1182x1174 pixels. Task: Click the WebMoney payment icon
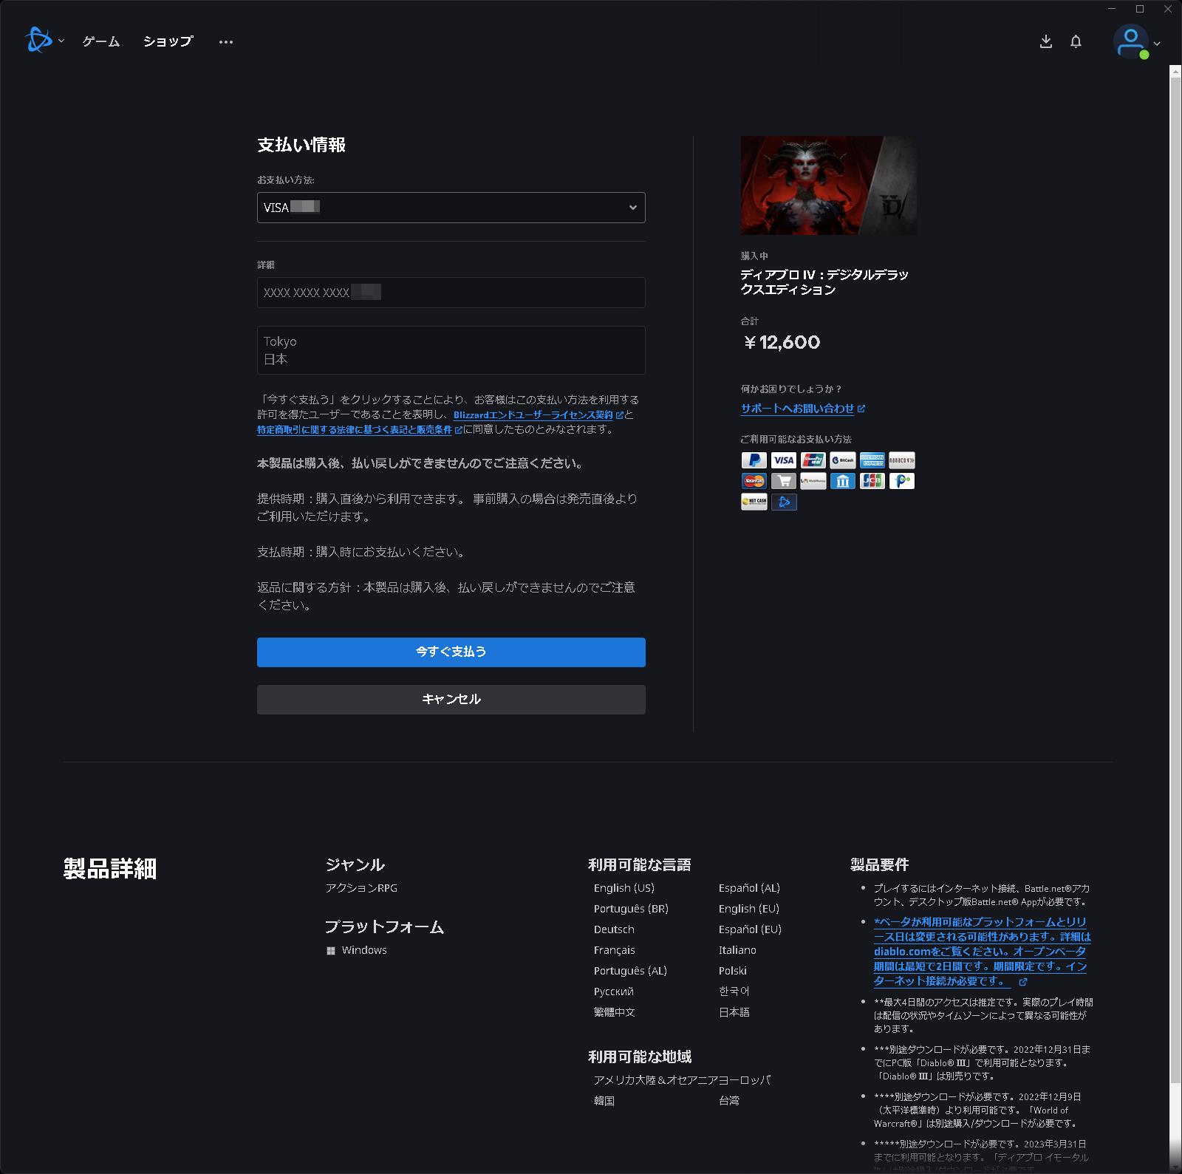point(813,481)
